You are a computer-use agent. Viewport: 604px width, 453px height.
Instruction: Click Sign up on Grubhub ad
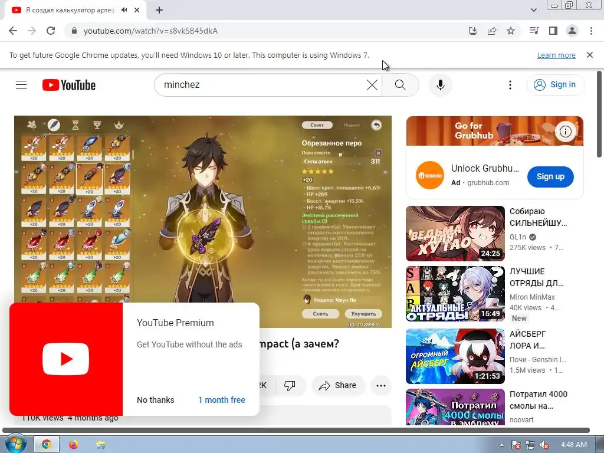(550, 176)
